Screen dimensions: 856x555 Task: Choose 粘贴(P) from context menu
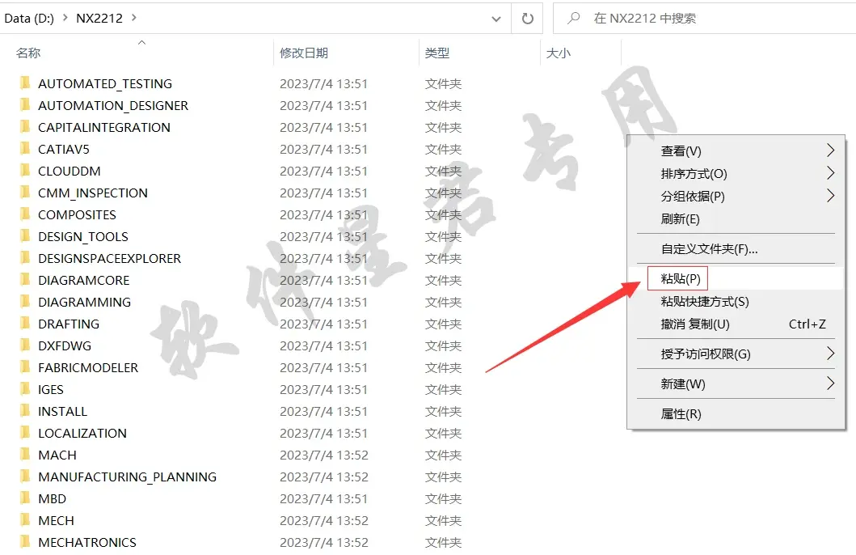click(x=736, y=278)
